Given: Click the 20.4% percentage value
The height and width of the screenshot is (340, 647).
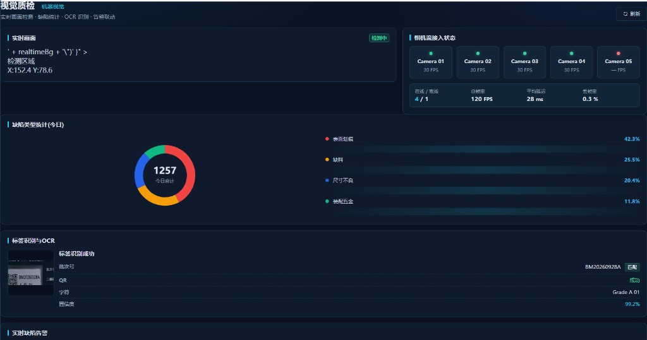Looking at the screenshot, I should tap(632, 180).
